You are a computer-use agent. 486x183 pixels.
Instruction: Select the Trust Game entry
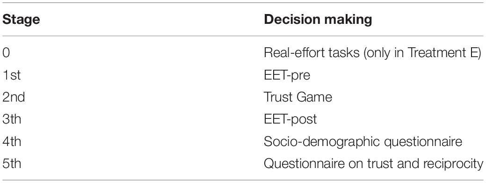pos(298,97)
